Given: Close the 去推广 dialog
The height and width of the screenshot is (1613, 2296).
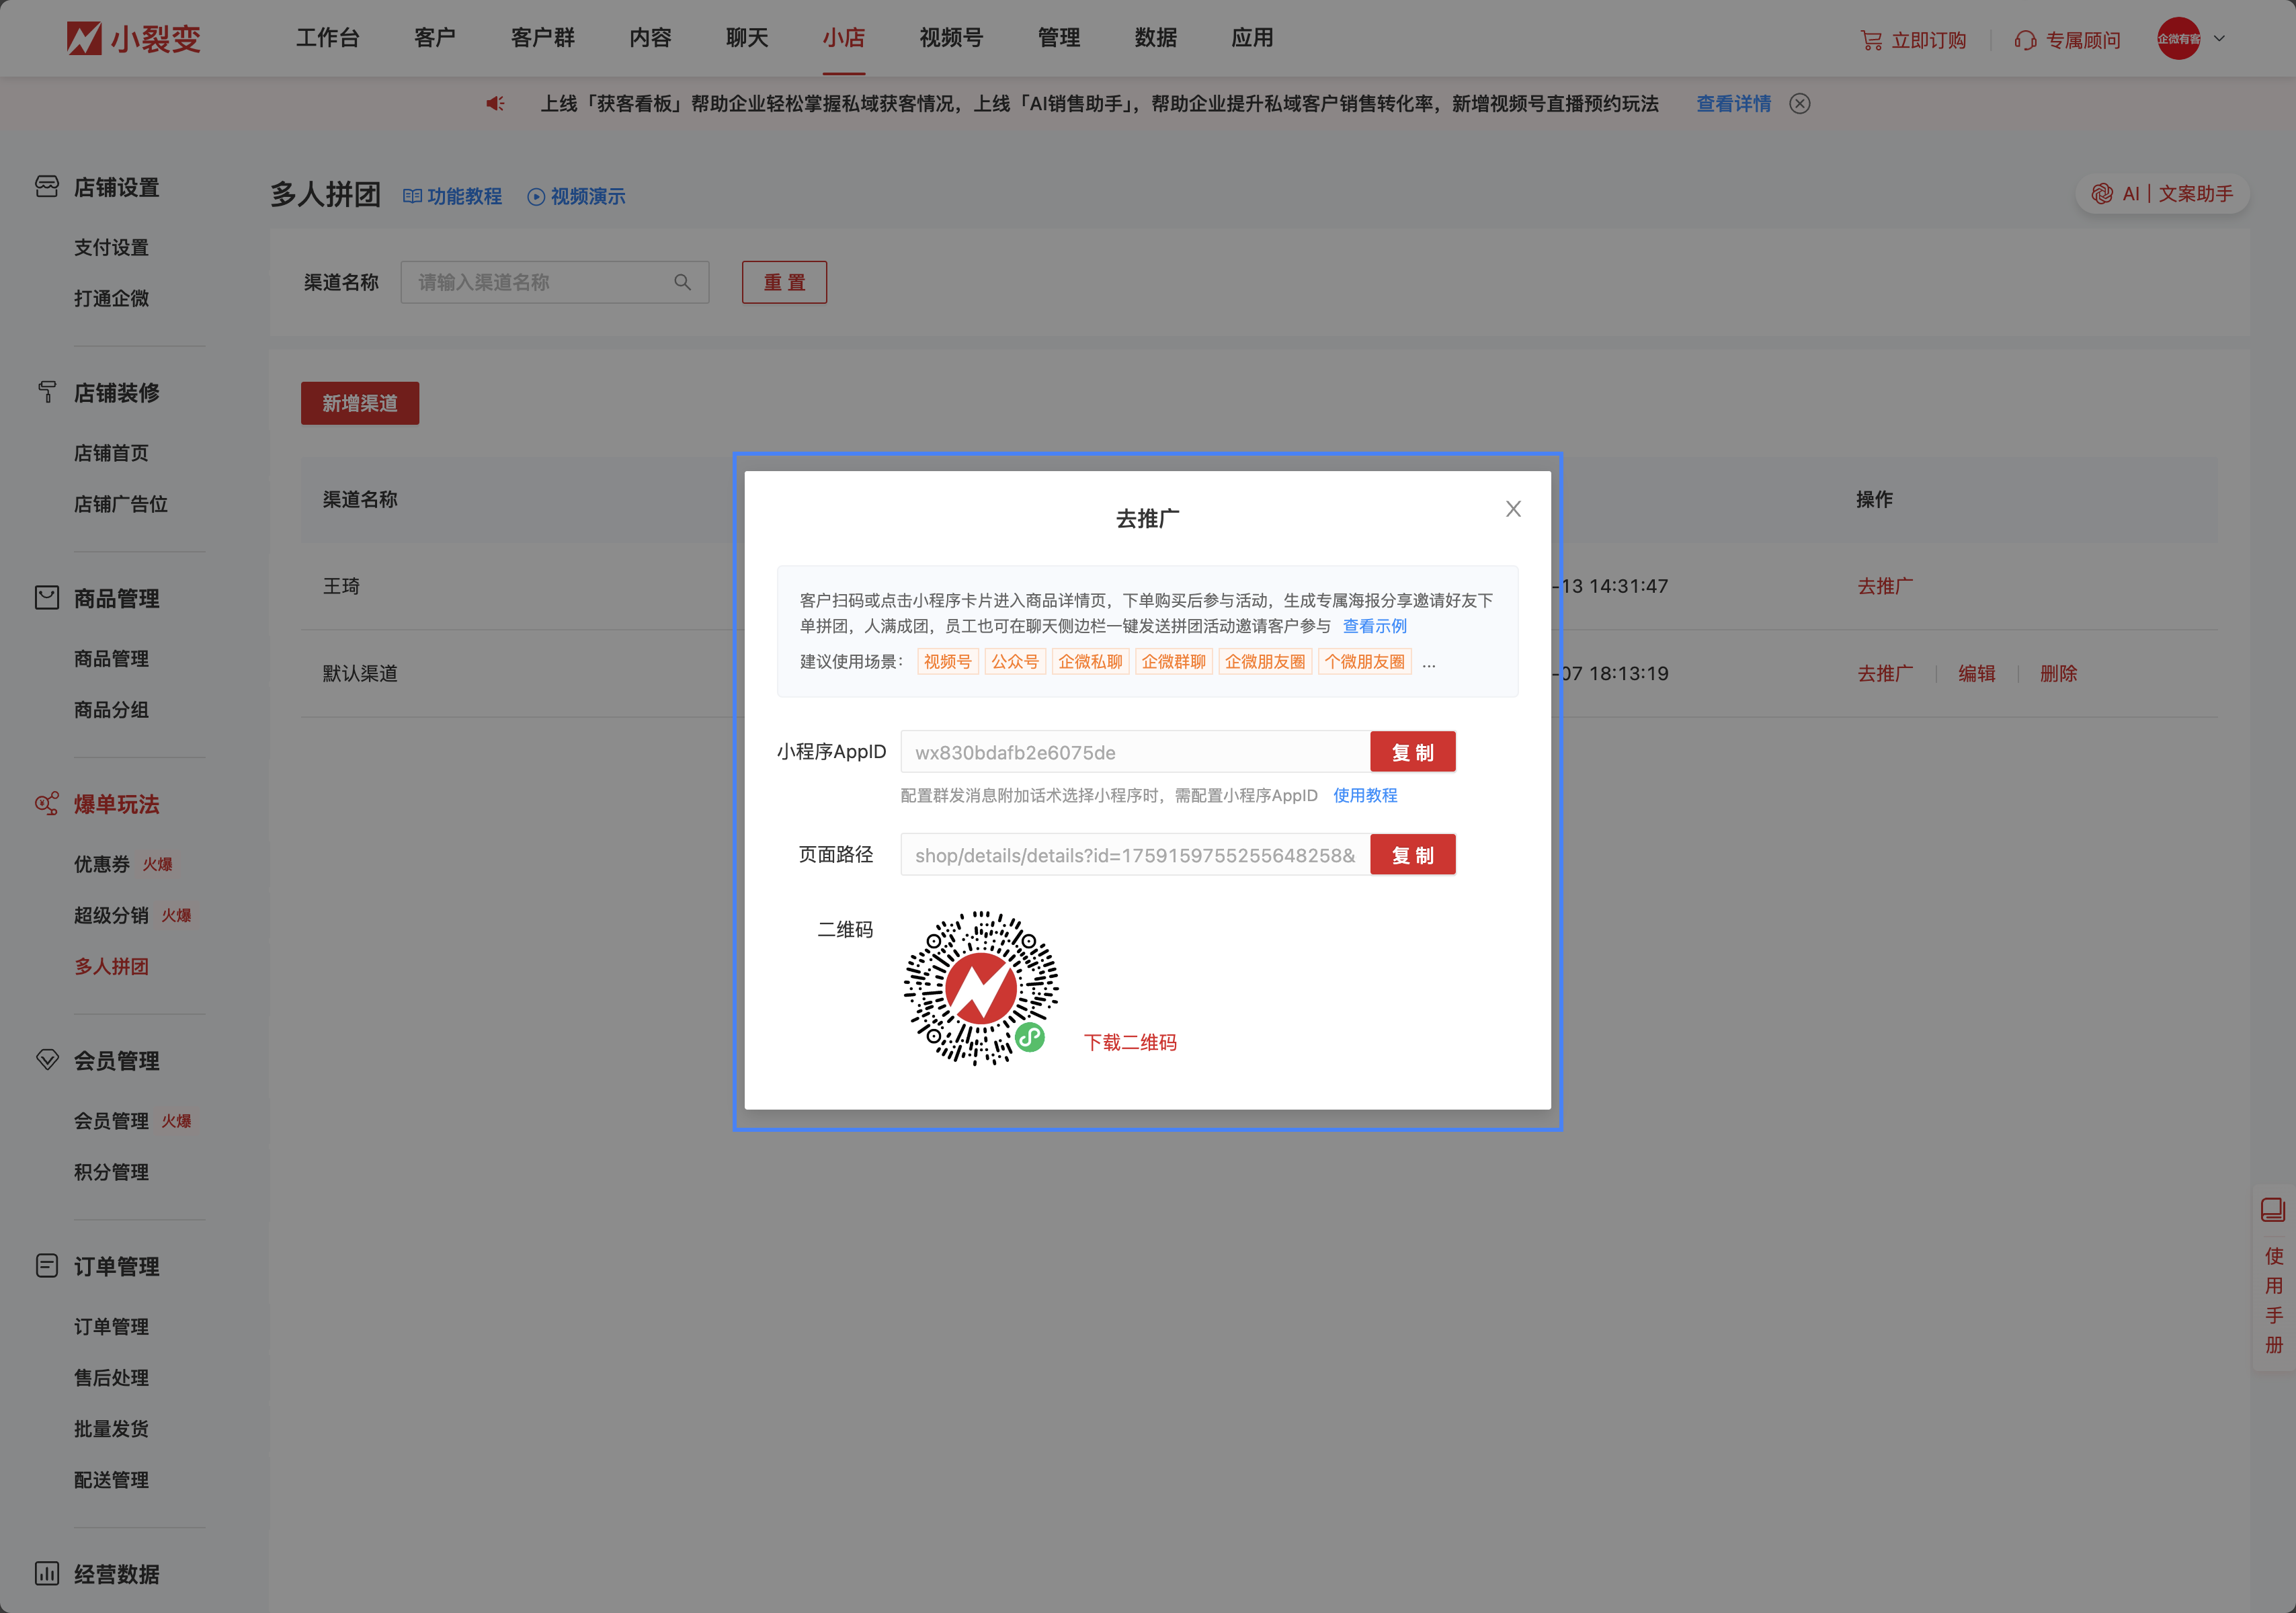Looking at the screenshot, I should pyautogui.click(x=1513, y=509).
